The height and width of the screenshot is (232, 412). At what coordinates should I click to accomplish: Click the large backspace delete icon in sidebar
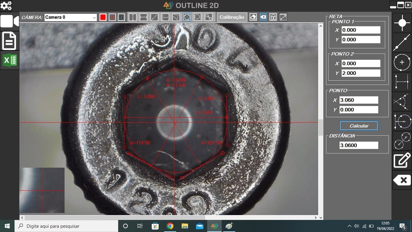point(402,180)
